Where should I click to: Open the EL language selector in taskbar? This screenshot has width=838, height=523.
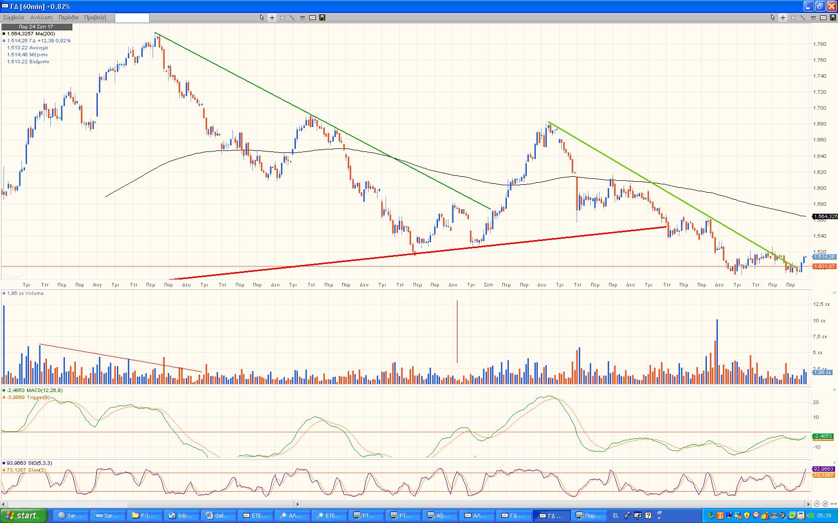[x=616, y=516]
